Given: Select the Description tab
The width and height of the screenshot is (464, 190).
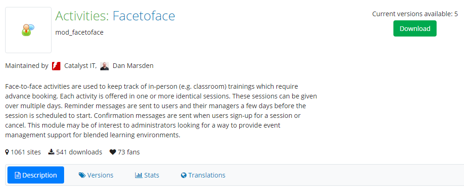Looking at the screenshot, I should [x=36, y=175].
